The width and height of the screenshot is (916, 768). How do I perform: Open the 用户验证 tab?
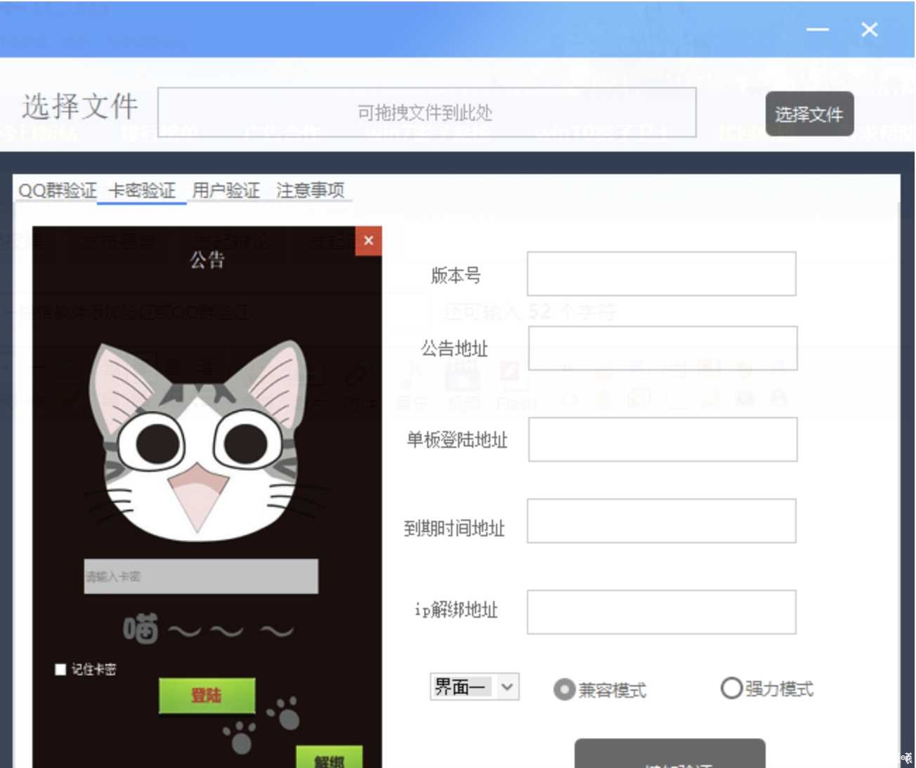pyautogui.click(x=225, y=190)
